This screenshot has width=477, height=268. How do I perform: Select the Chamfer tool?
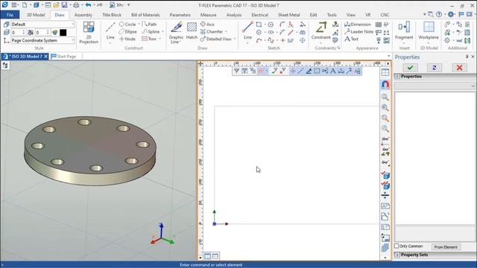[212, 31]
